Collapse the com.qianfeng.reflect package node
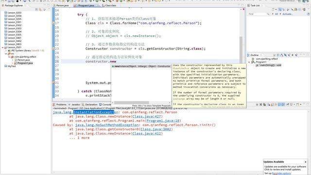 pos(9,57)
